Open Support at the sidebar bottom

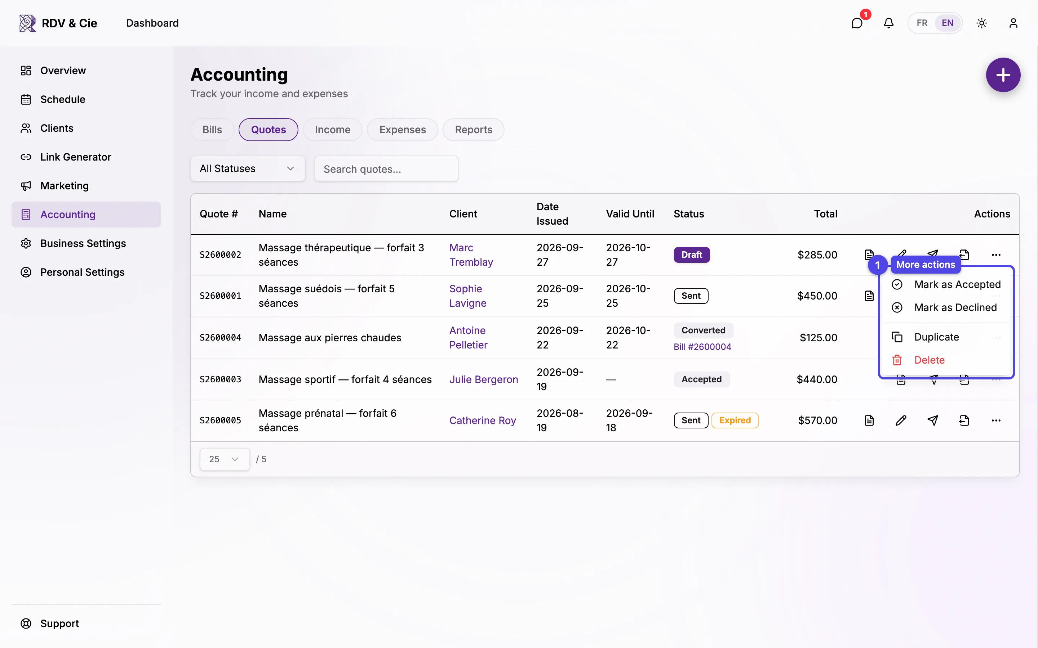click(86, 624)
